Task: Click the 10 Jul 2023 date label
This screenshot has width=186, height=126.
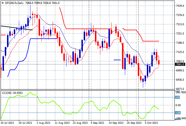Action: point(7,123)
